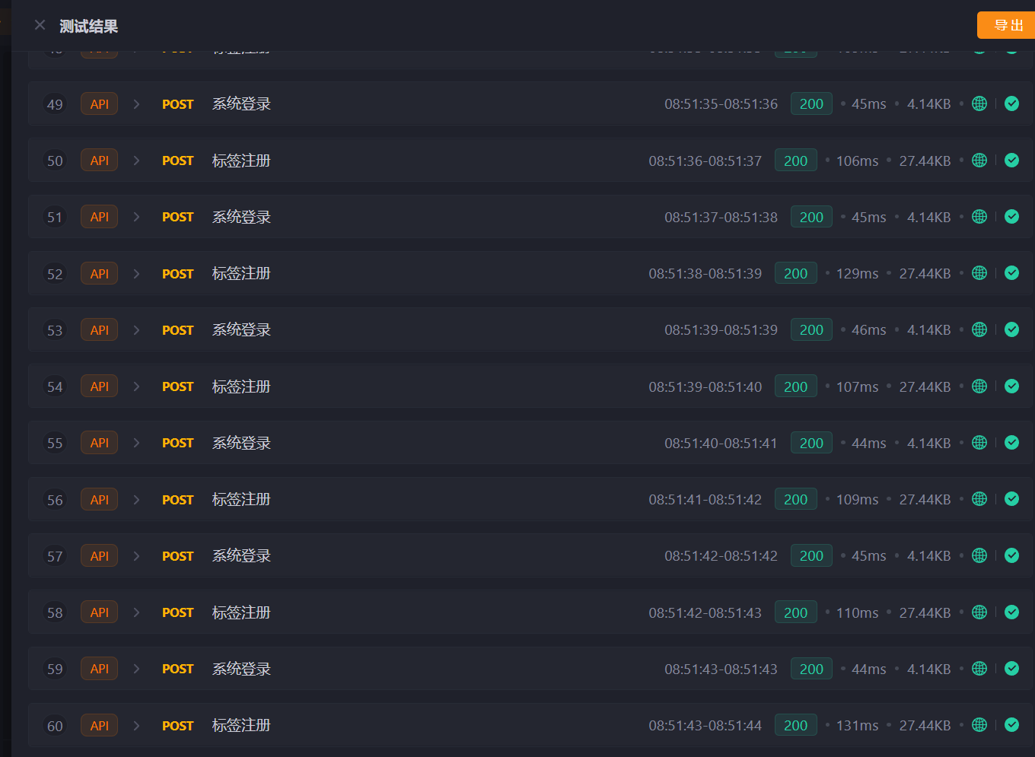Open the 系统登录 request on row 55

[241, 443]
